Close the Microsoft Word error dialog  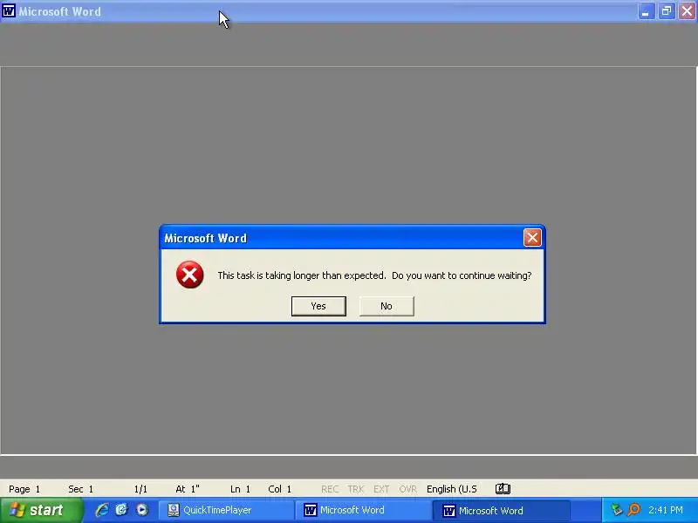(x=532, y=237)
